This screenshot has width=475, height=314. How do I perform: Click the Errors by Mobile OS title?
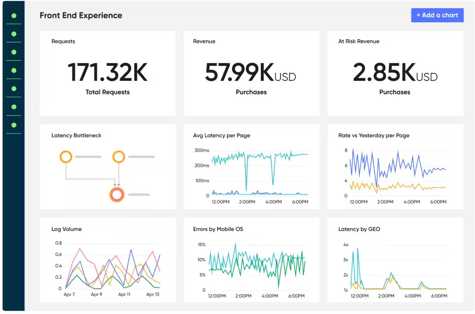(218, 229)
